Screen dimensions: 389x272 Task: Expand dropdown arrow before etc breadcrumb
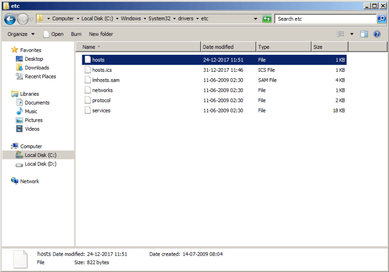(197, 18)
